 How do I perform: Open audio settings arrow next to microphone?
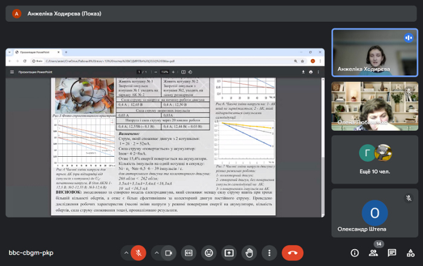pos(126,253)
